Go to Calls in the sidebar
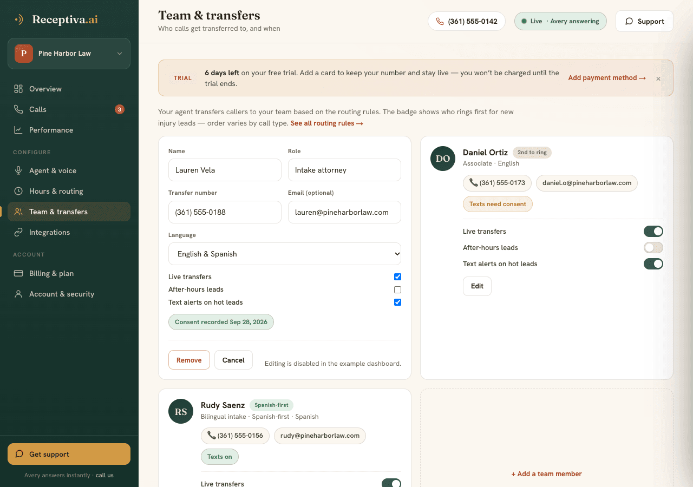Image resolution: width=693 pixels, height=487 pixels. point(69,109)
